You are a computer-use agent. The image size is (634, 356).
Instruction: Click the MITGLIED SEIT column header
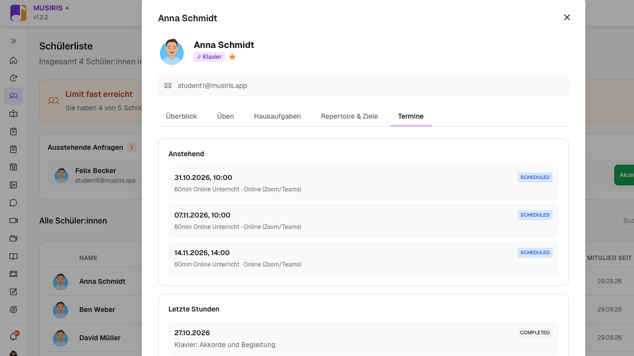(x=609, y=258)
